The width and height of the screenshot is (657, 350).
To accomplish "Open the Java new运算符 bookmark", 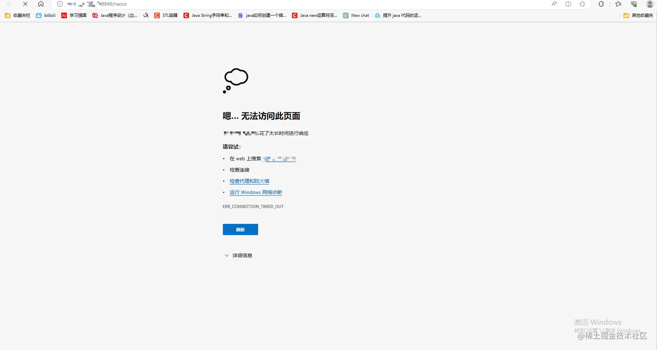I will point(315,15).
